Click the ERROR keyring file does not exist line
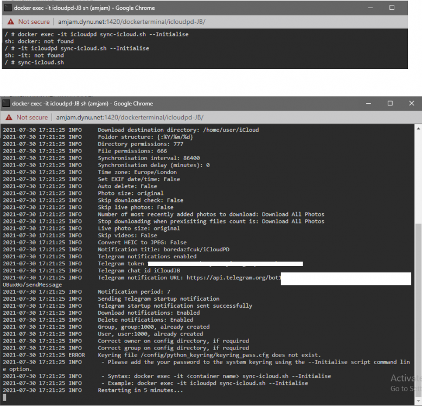This screenshot has height=407, width=422. pos(209,355)
